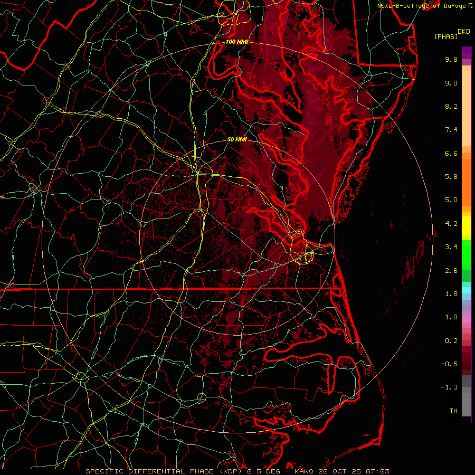475x475 pixels.
Task: Click the 2.6 scale value
Action: [451, 271]
